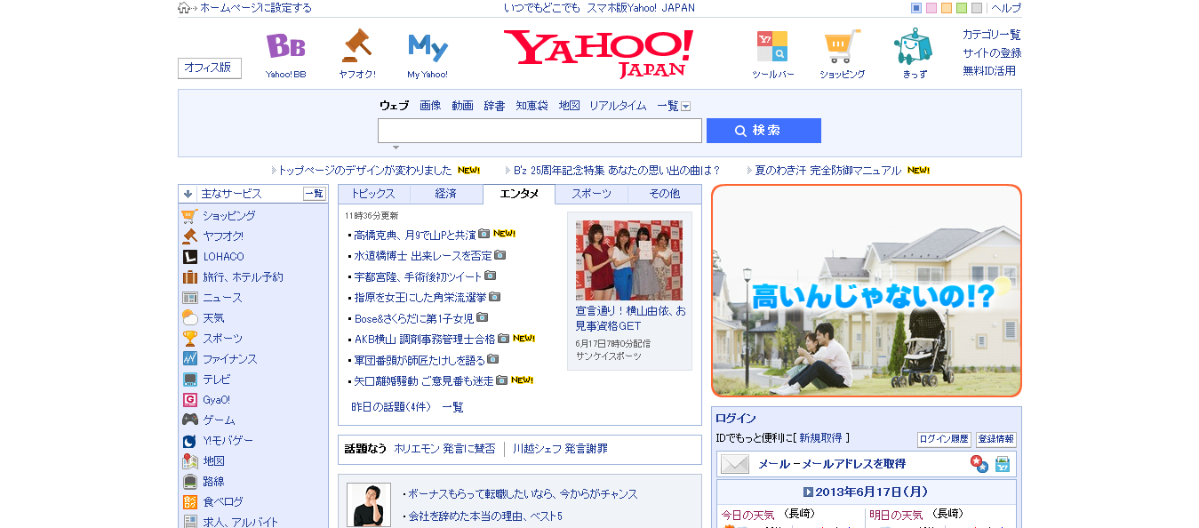The width and height of the screenshot is (1199, 528).
Task: Select the pink theme color swatch
Action: (x=931, y=8)
